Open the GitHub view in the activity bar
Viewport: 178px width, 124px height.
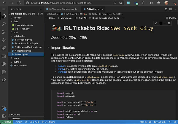[x=4, y=64]
